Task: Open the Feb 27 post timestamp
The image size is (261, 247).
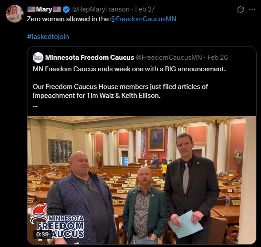Action: [145, 9]
